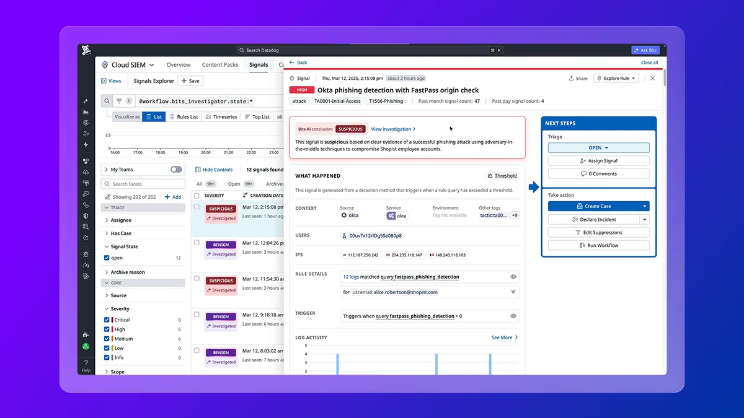Click the search magnifier icon in query bar

tap(107, 101)
